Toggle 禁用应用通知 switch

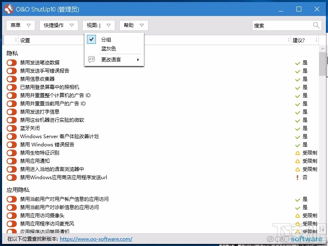coord(11,161)
